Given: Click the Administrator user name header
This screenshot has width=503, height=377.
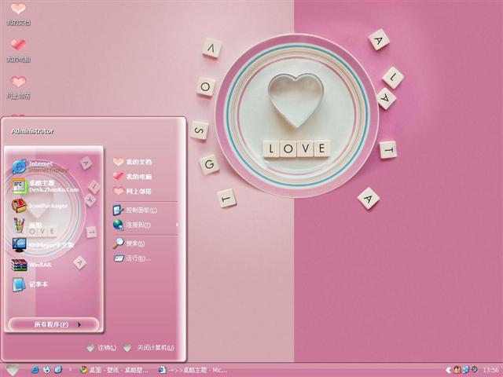Looking at the screenshot, I should pos(32,131).
